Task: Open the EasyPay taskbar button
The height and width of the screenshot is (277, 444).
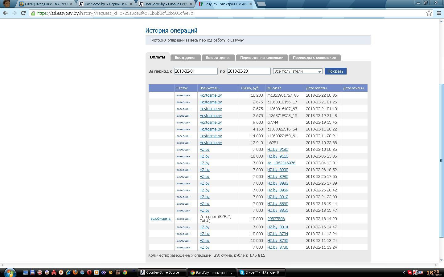Action: click(212, 272)
